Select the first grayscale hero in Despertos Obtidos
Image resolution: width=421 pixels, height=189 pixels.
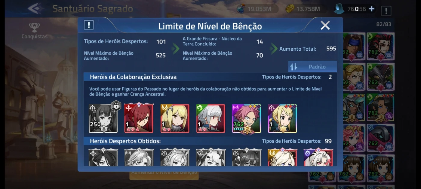tap(103, 157)
